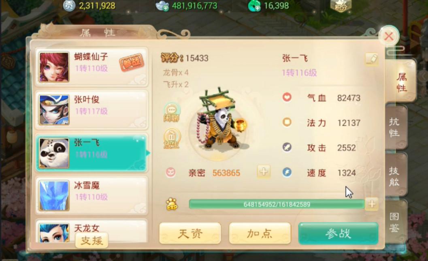Open the 图鉴 encyclopedia tab
The image size is (428, 261).
pos(395,222)
